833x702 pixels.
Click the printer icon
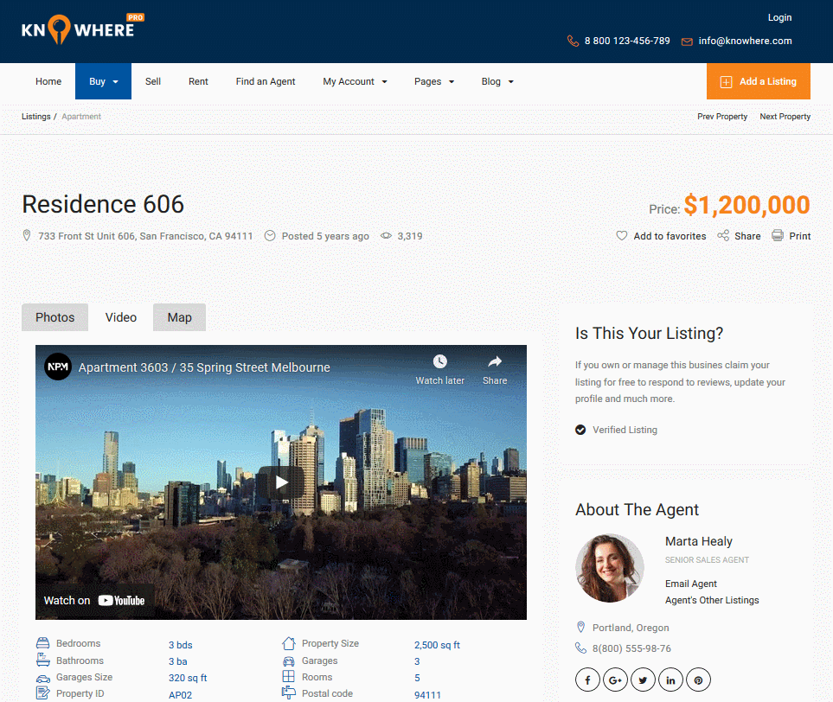click(778, 235)
